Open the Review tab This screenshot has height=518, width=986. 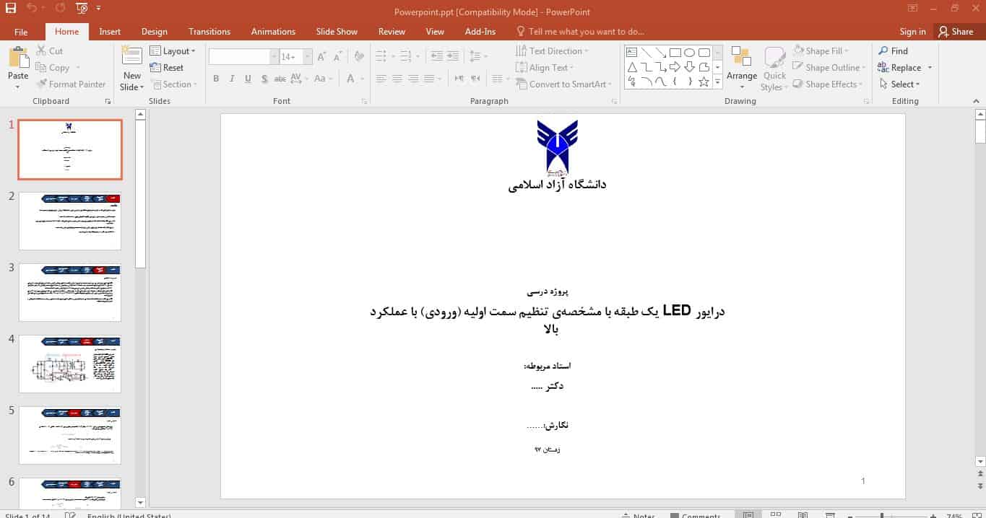click(x=392, y=32)
